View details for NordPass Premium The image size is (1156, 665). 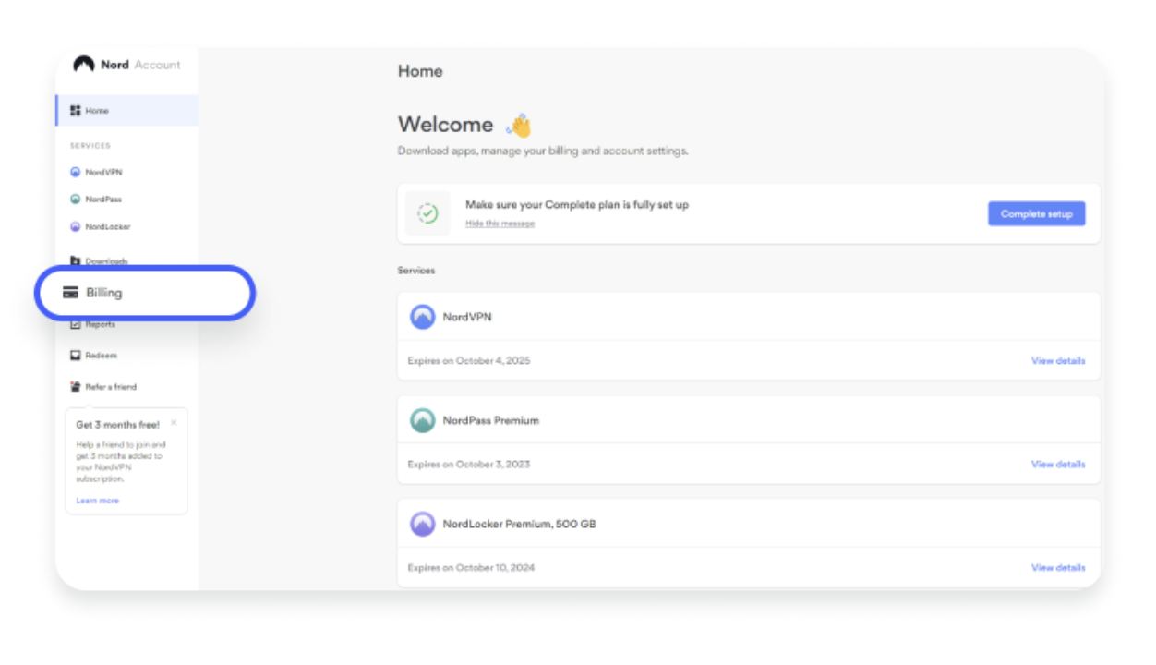click(1057, 465)
